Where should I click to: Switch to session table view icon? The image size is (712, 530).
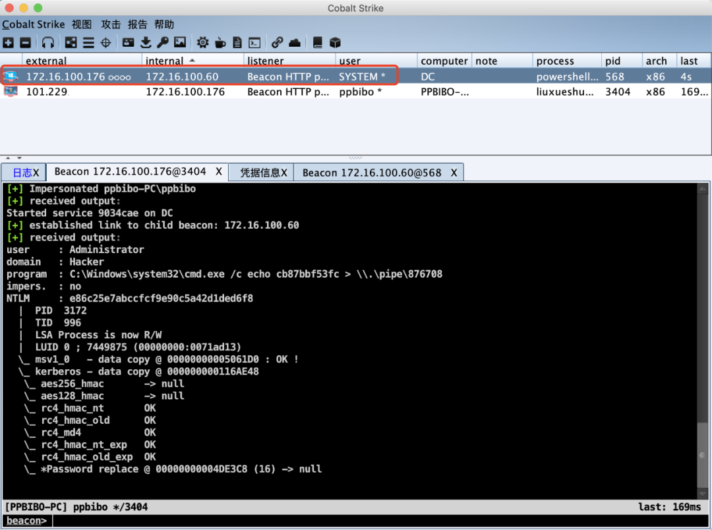(x=88, y=43)
